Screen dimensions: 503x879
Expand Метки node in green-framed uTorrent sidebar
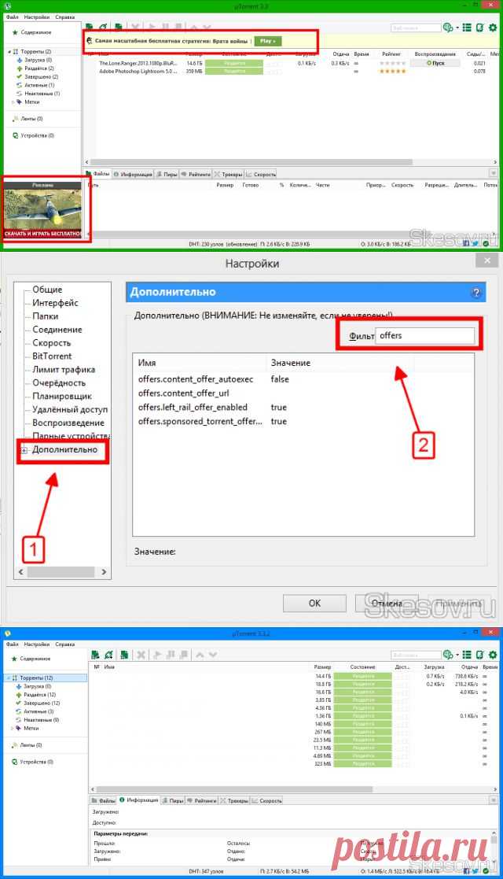coord(13,102)
